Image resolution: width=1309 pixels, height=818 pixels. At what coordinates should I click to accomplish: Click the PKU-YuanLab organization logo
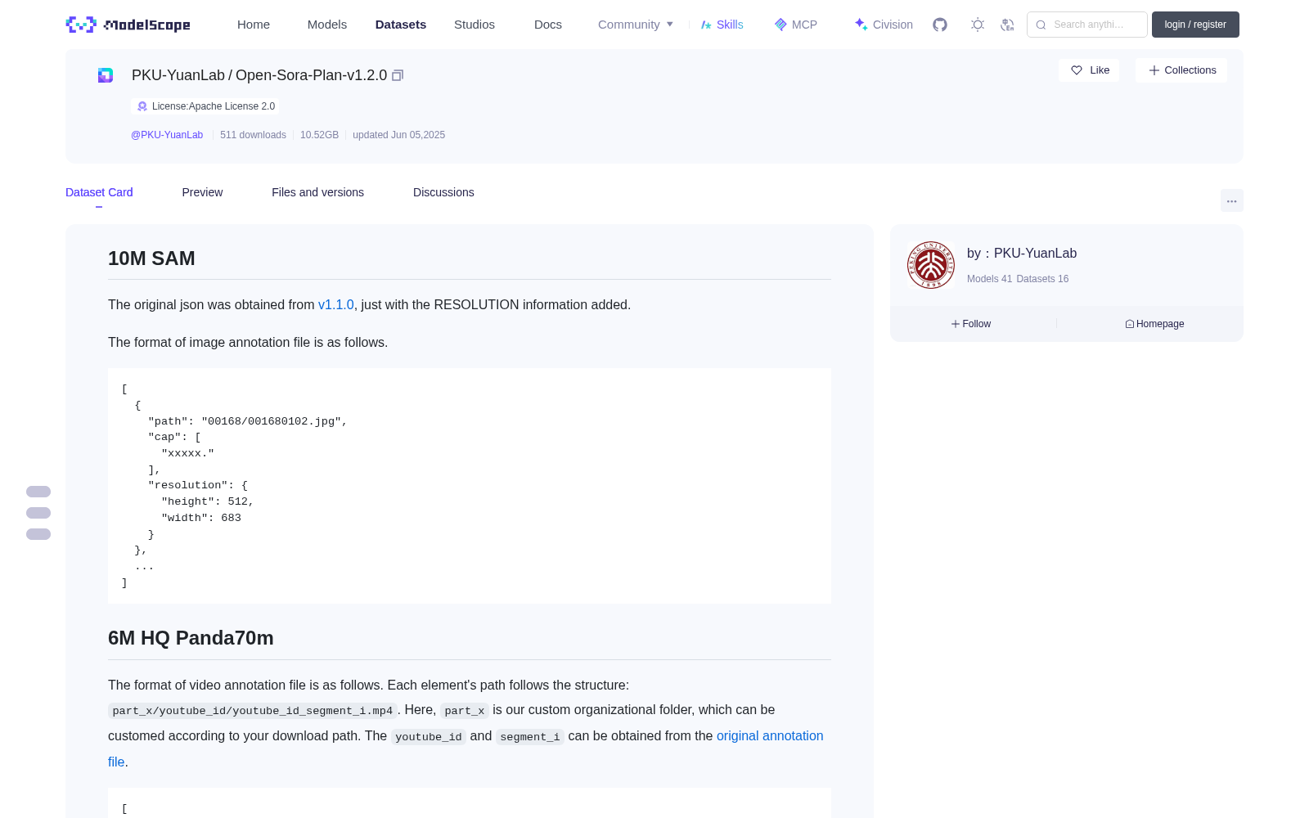click(931, 265)
